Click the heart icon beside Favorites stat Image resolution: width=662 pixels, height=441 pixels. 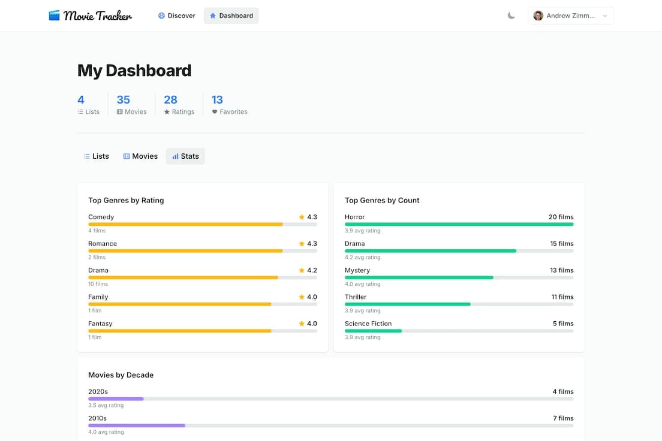(215, 112)
